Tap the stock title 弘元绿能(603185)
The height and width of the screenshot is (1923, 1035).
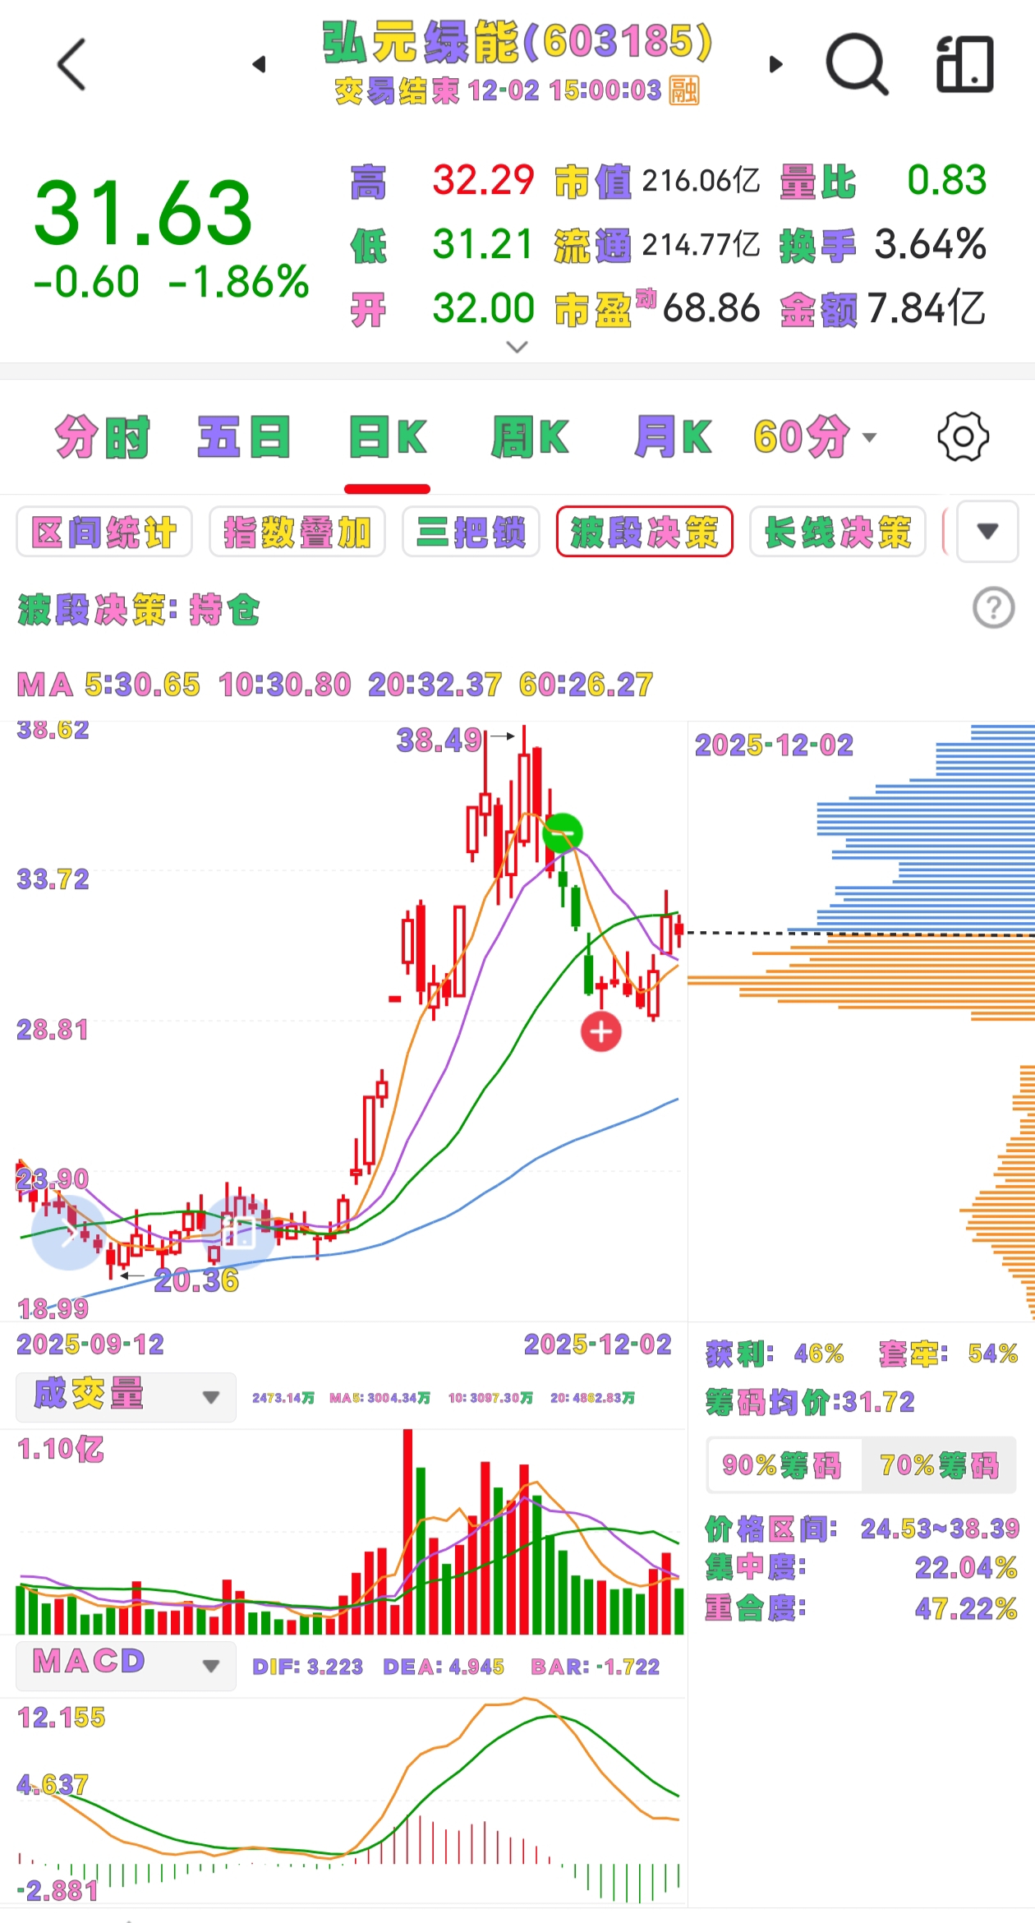click(x=517, y=43)
